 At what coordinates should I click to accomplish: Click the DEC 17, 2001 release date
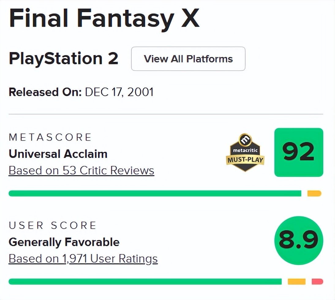(119, 92)
